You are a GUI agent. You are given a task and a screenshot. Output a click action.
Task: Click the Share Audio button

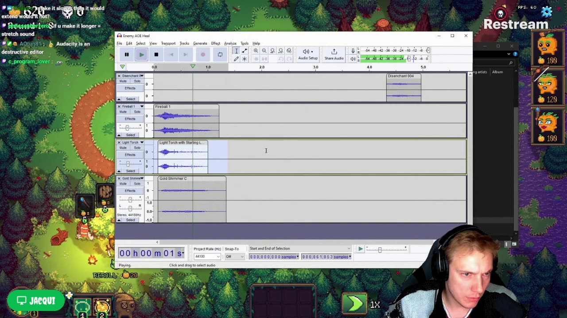(x=334, y=54)
